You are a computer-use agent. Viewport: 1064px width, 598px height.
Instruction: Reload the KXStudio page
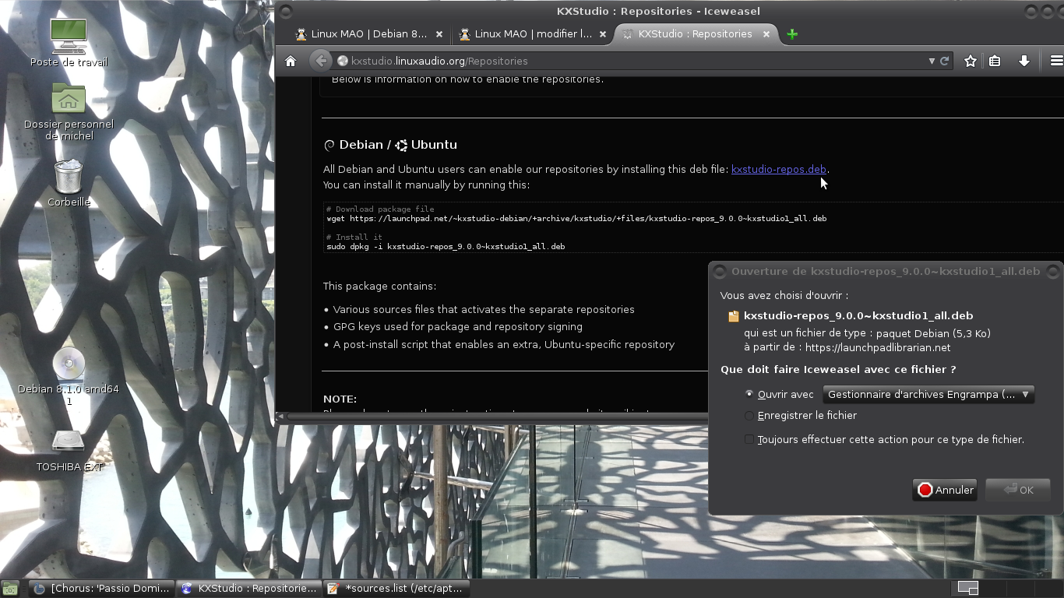tap(945, 61)
